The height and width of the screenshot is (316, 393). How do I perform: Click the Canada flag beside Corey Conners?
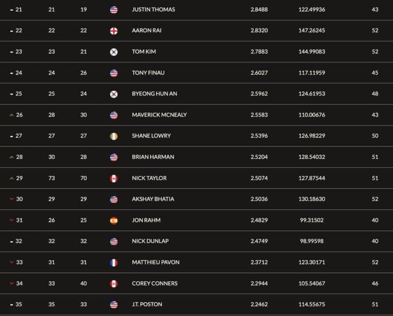tap(114, 284)
